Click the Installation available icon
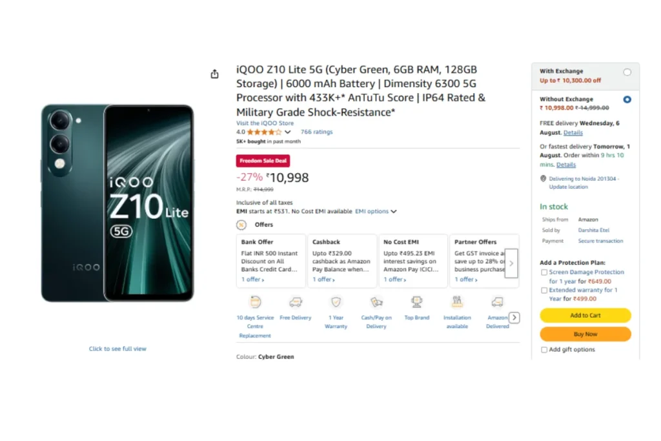The height and width of the screenshot is (441, 661). [457, 302]
